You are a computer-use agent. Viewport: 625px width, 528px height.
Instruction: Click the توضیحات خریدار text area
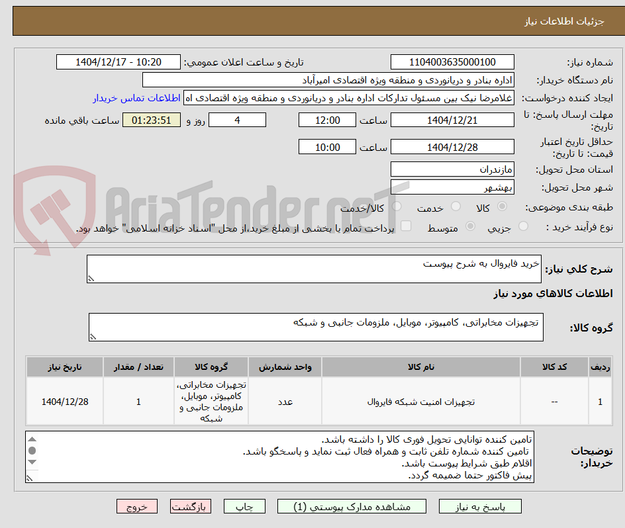point(280,457)
